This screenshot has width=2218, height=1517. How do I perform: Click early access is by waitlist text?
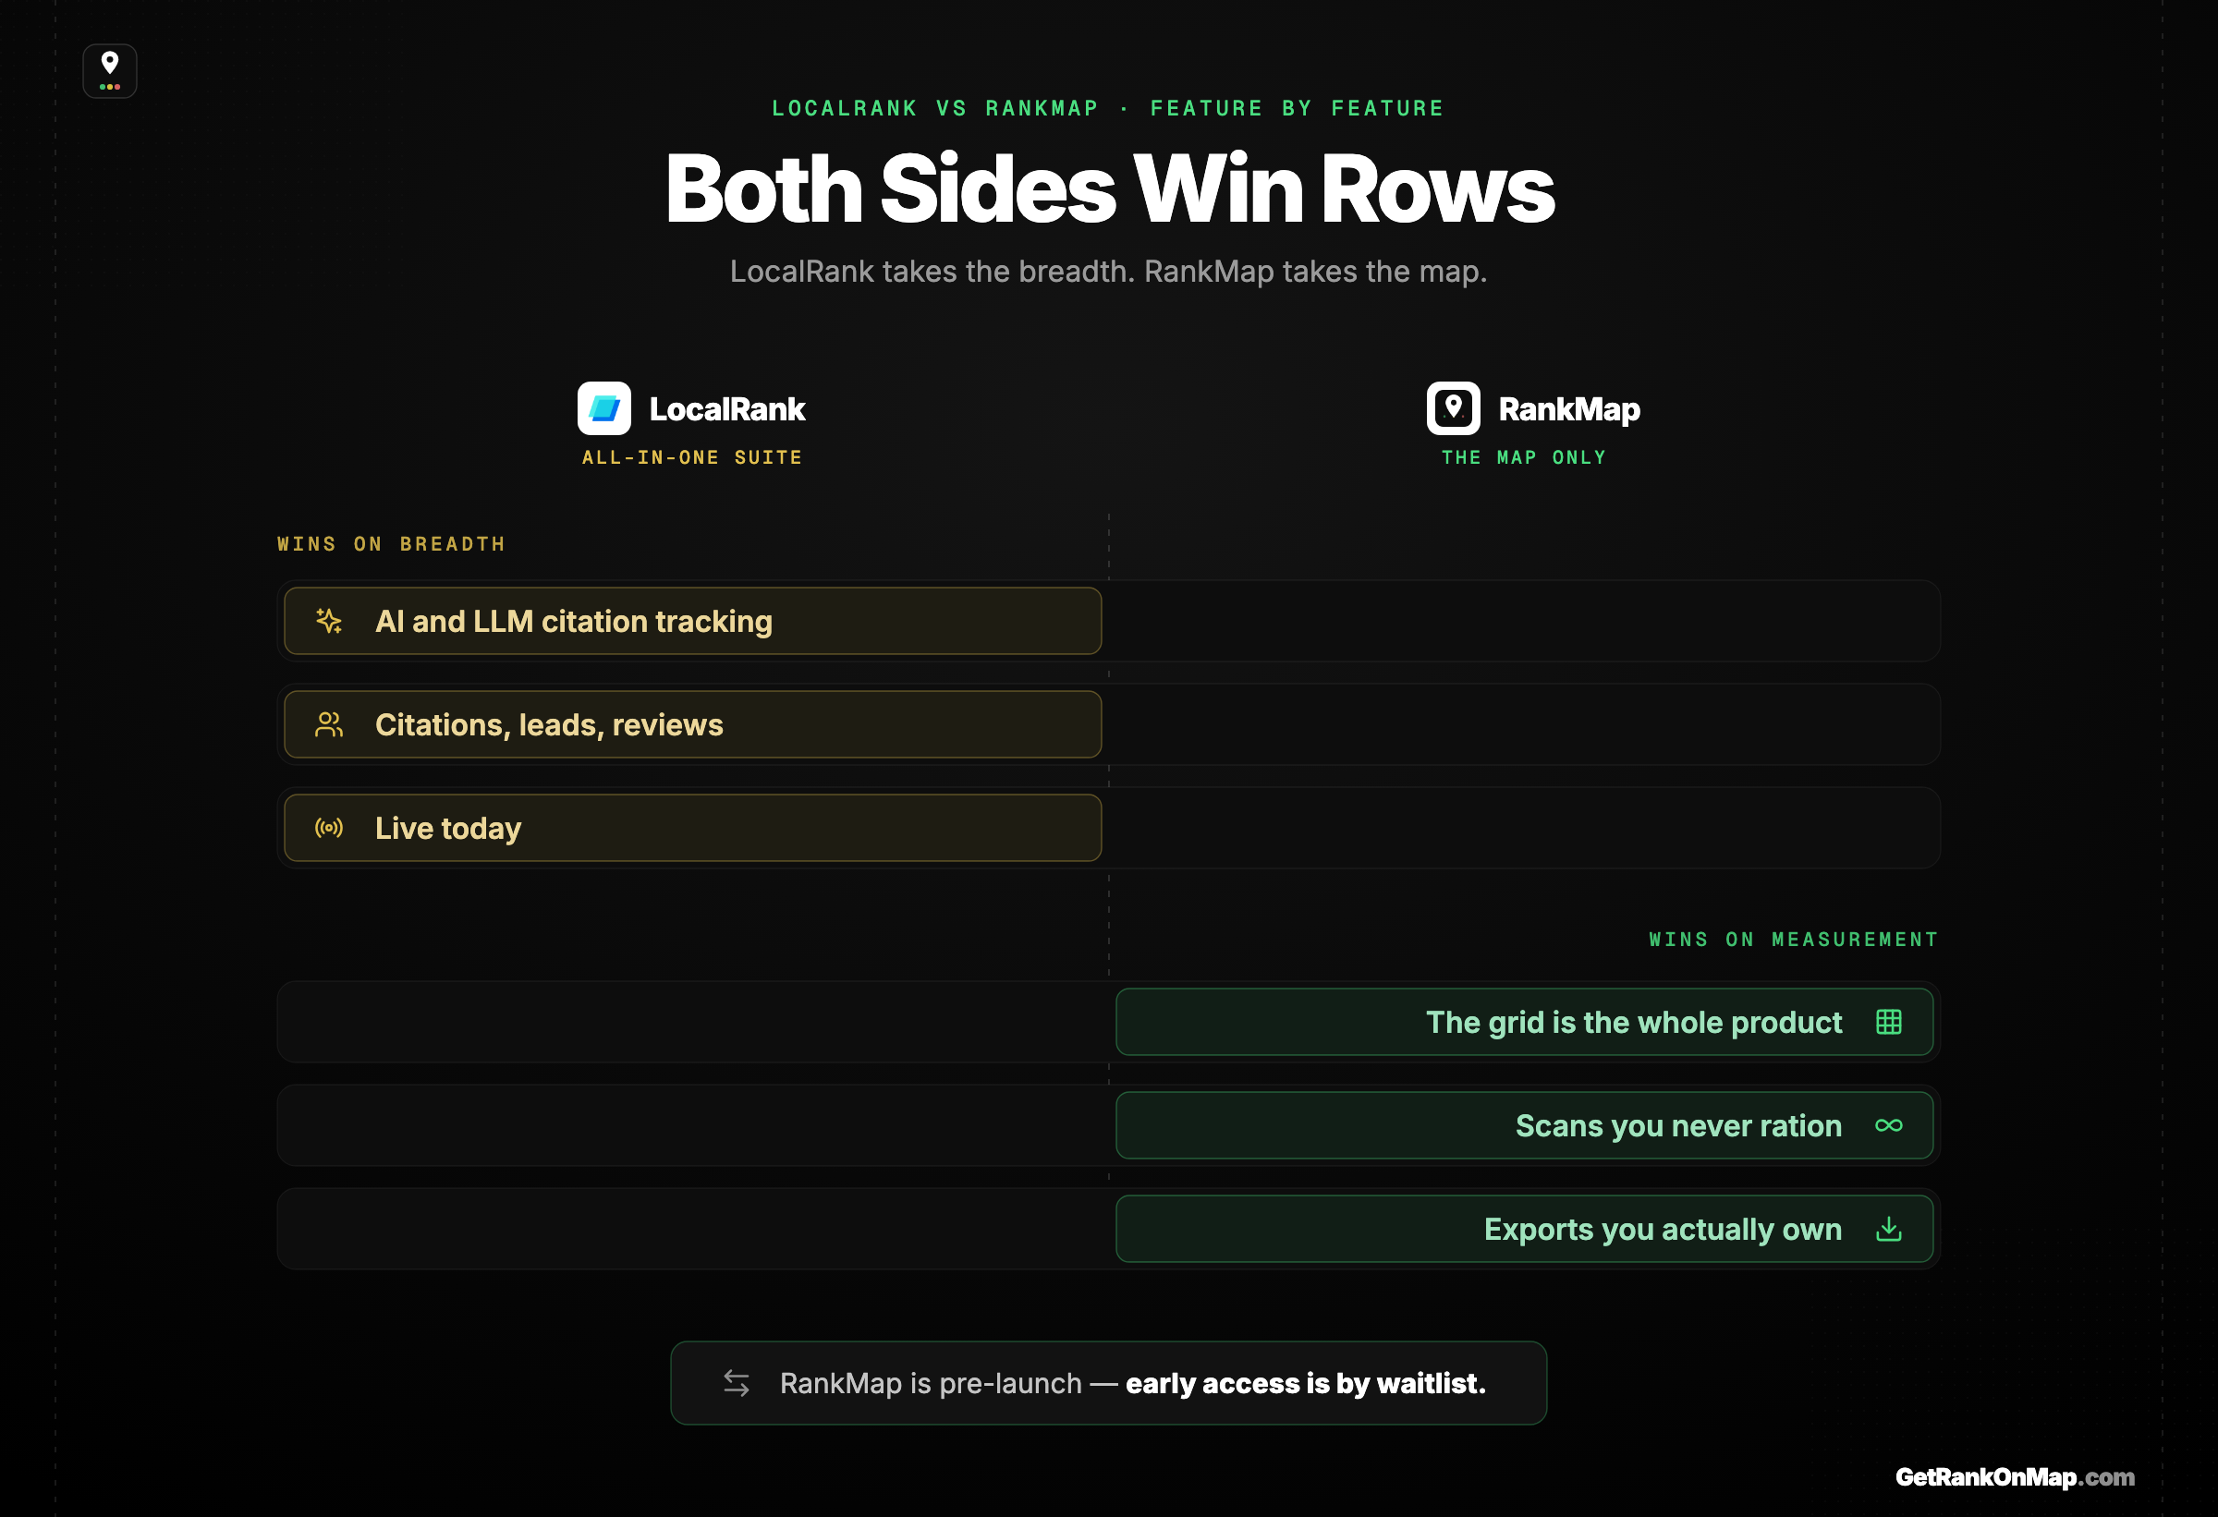1306,1383
